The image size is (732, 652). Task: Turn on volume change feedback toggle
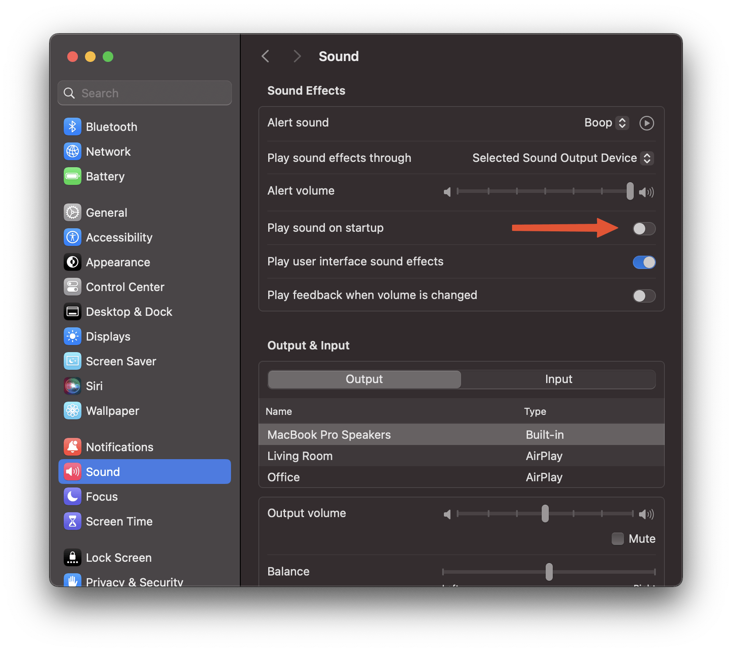(x=644, y=296)
